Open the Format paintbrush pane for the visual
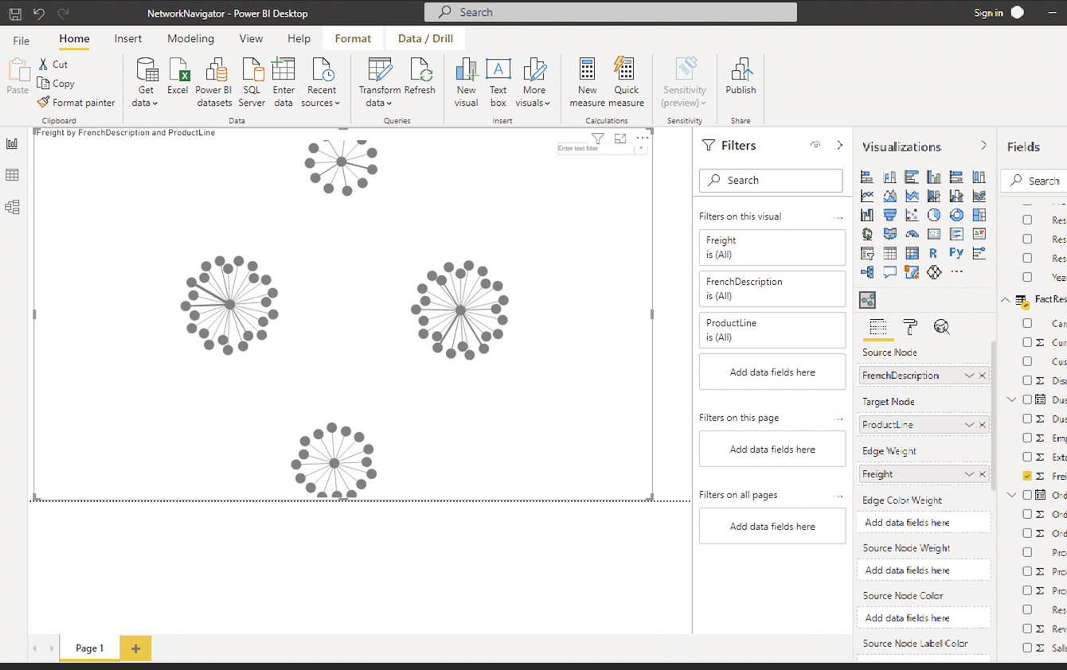Viewport: 1067px width, 670px height. (x=909, y=327)
